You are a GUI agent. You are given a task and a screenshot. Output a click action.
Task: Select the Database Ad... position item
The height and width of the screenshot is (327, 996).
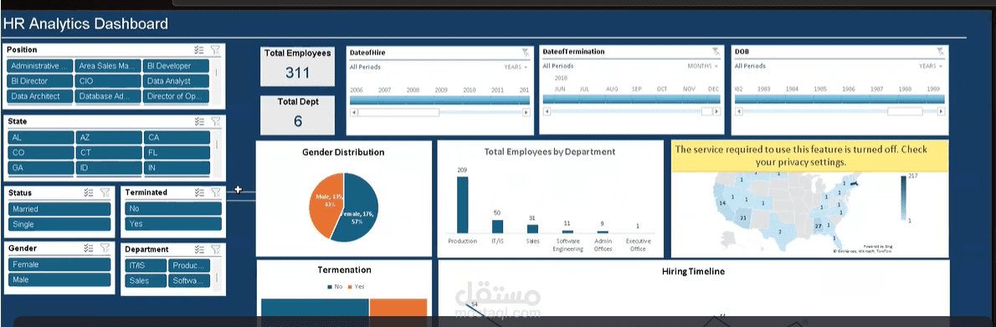(108, 96)
